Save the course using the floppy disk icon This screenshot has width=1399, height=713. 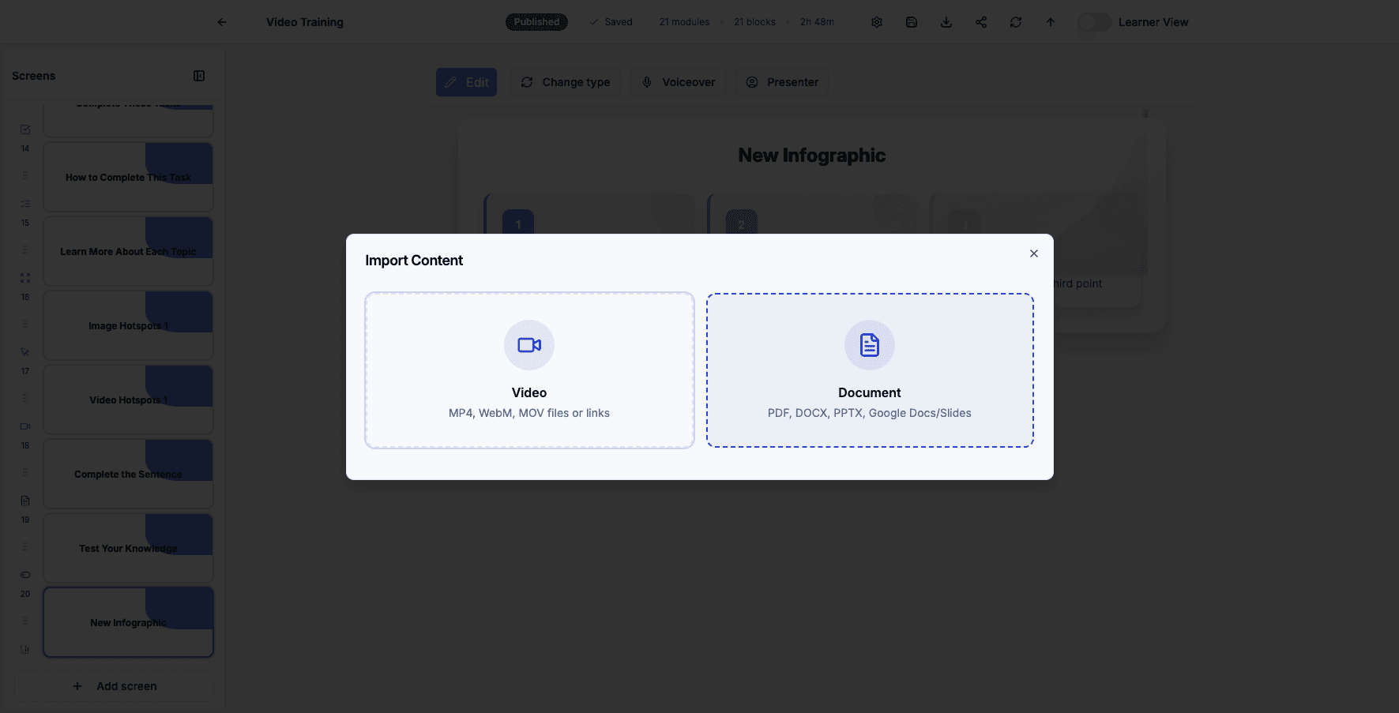[x=912, y=21]
